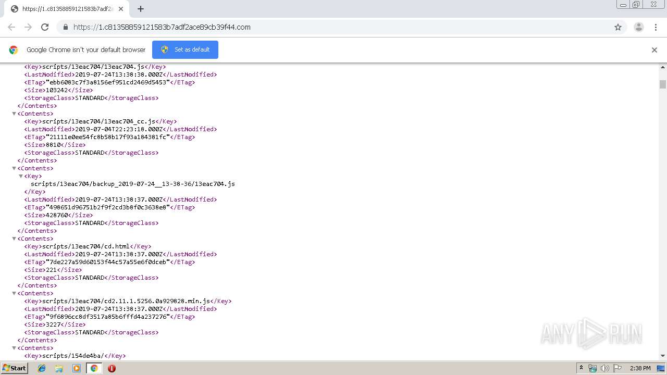
Task: Open the network tray icon
Action: coord(592,368)
